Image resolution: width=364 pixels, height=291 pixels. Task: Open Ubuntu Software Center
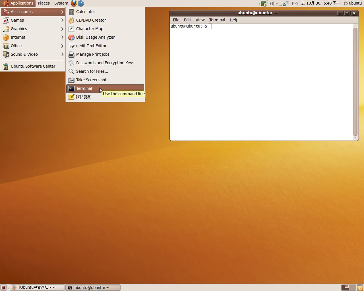33,66
